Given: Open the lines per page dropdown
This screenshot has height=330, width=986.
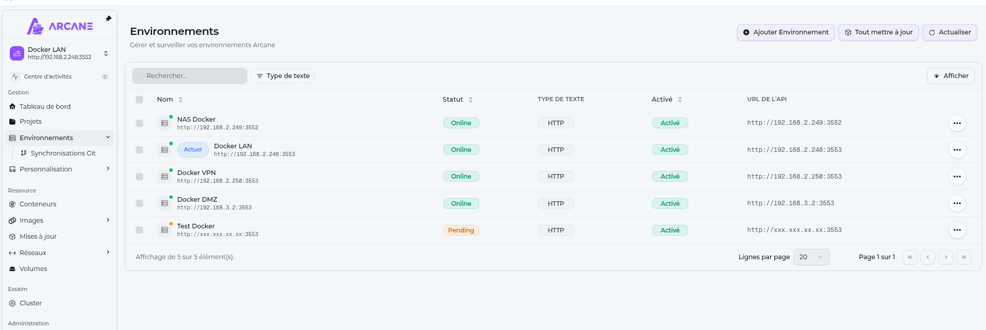Looking at the screenshot, I should pos(811,257).
